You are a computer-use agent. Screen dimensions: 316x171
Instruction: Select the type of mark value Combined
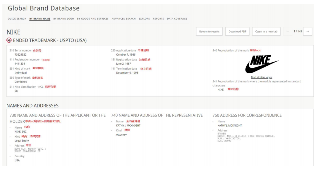[x=21, y=82]
